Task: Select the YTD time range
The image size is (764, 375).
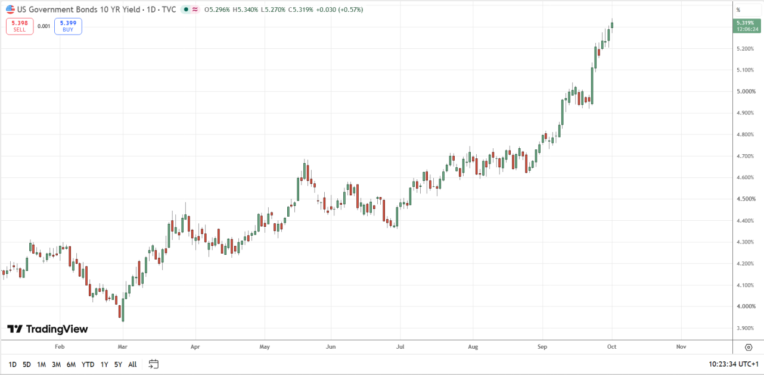Action: click(x=88, y=364)
